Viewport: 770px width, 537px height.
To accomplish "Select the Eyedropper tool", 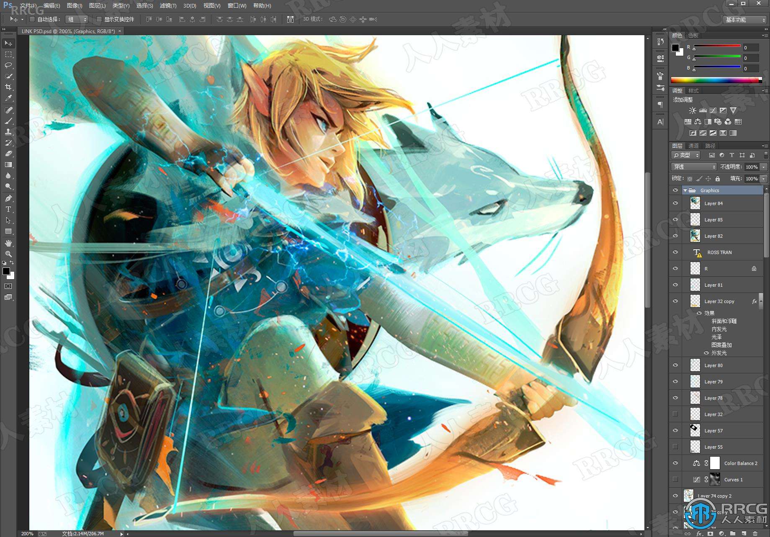I will [8, 98].
